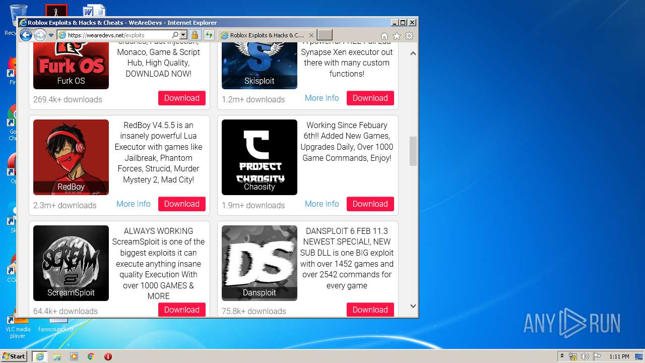Click the Project Chaosity thumbnail
The image size is (645, 363).
(260, 157)
